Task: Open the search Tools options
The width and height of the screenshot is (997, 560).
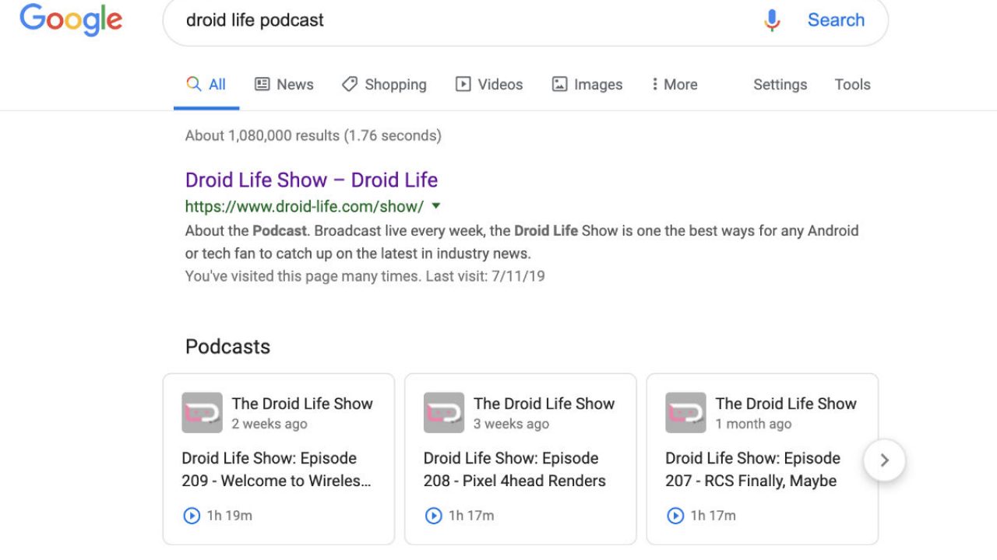Action: click(852, 85)
